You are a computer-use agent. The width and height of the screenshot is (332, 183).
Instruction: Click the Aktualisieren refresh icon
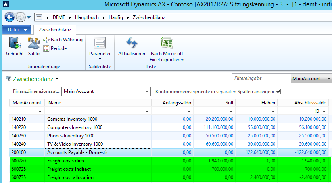tap(131, 42)
